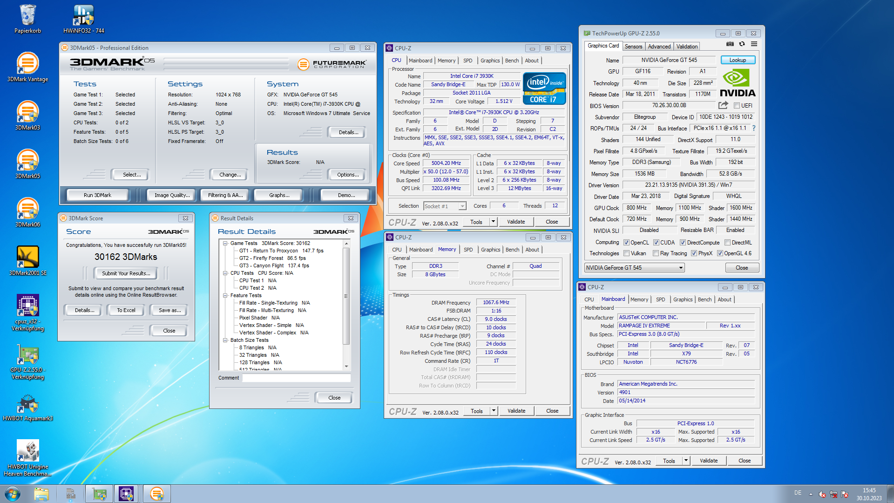Viewport: 894px width, 503px height.
Task: Toggle the PhysX checkbox
Action: coord(694,253)
